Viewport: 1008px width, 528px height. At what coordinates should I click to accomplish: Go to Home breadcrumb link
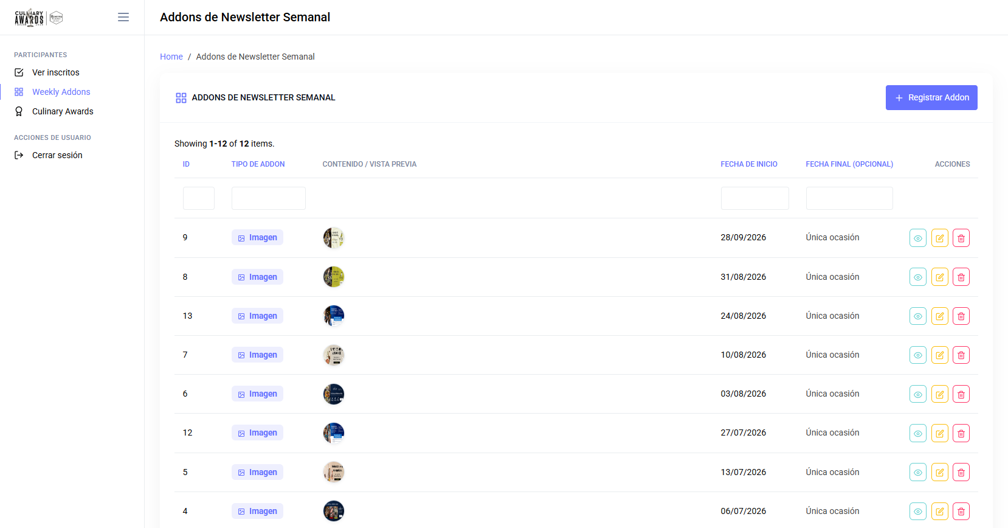tap(171, 57)
